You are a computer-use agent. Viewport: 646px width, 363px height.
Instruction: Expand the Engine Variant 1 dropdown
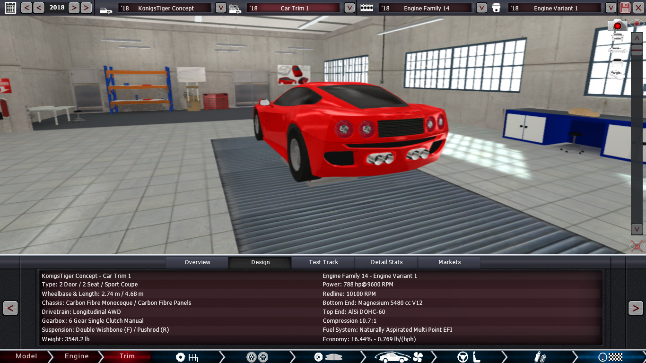tap(611, 8)
